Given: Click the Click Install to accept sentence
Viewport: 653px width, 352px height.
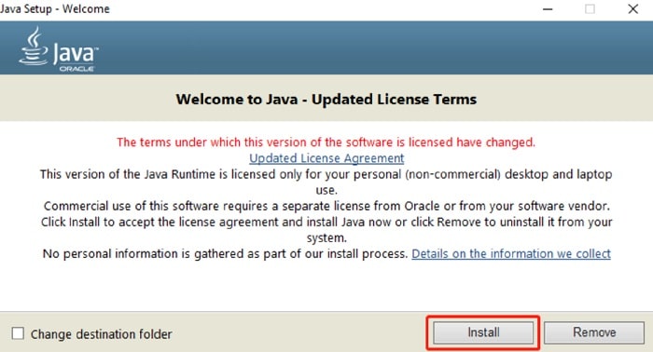Looking at the screenshot, I should pyautogui.click(x=326, y=230).
